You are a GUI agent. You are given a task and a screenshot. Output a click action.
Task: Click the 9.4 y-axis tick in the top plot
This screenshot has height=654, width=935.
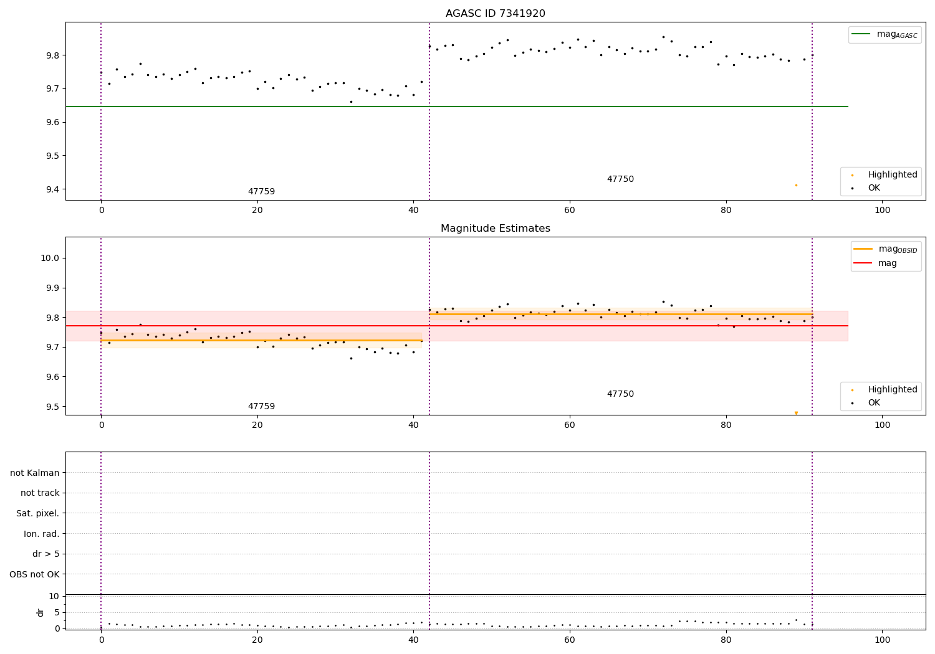[52, 189]
